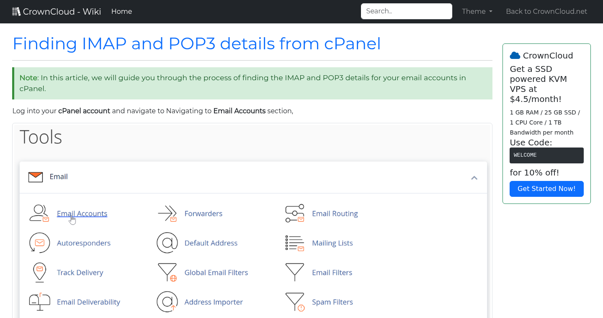This screenshot has height=318, width=603.
Task: Click the Email Deliverability mailbox icon
Action: (39, 302)
